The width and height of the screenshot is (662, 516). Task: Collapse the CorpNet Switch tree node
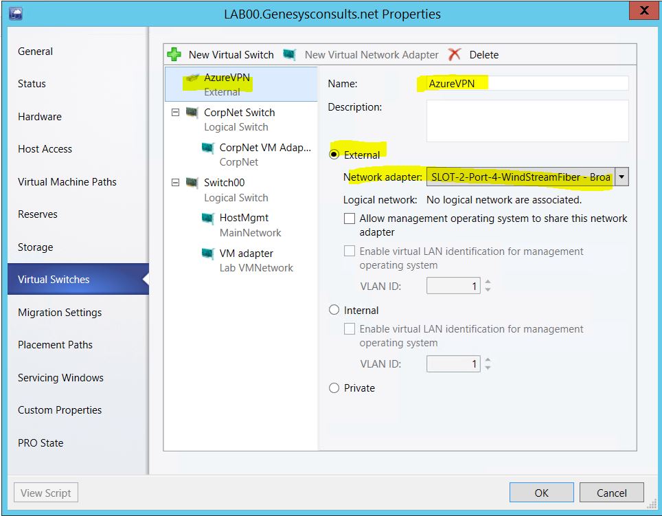click(175, 113)
